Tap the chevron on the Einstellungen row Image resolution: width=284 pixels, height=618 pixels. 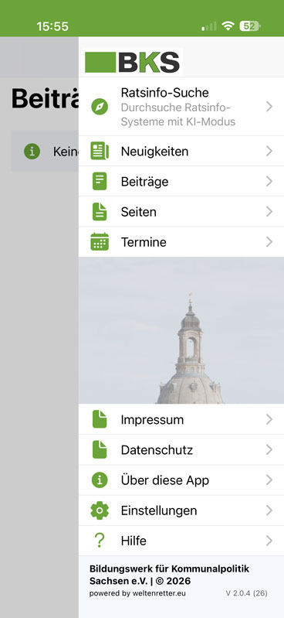point(269,510)
